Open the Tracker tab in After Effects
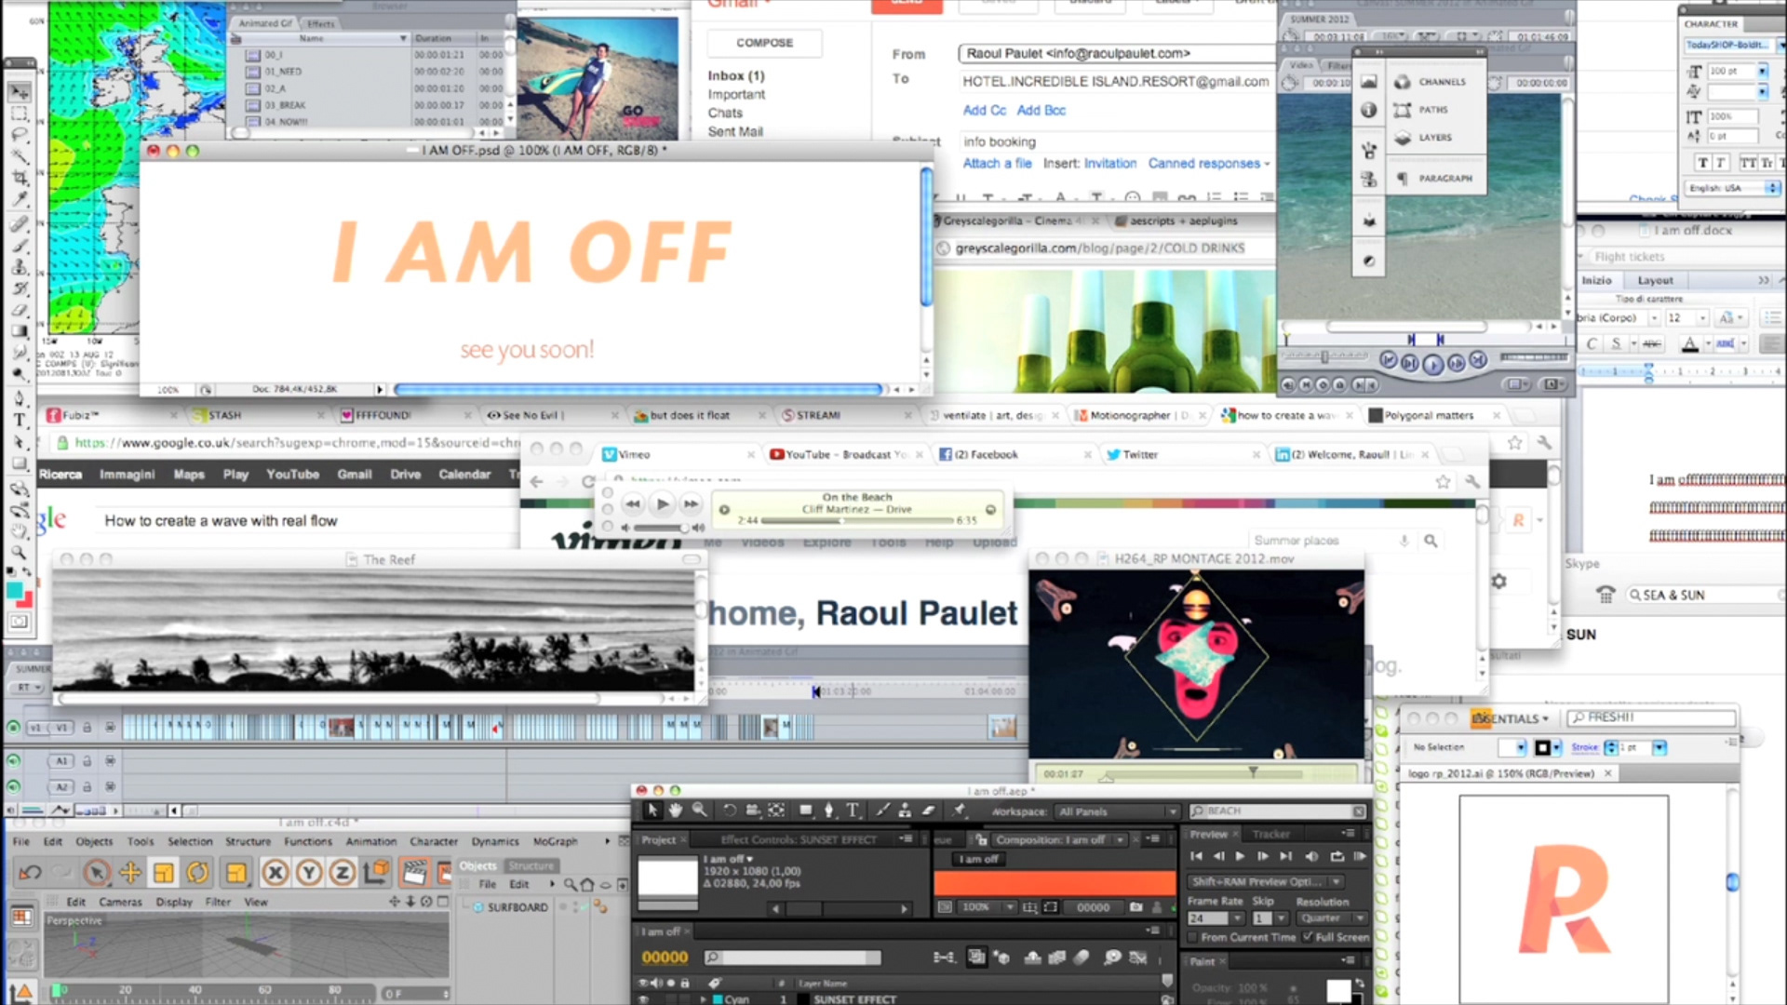The width and height of the screenshot is (1787, 1005). point(1270,835)
